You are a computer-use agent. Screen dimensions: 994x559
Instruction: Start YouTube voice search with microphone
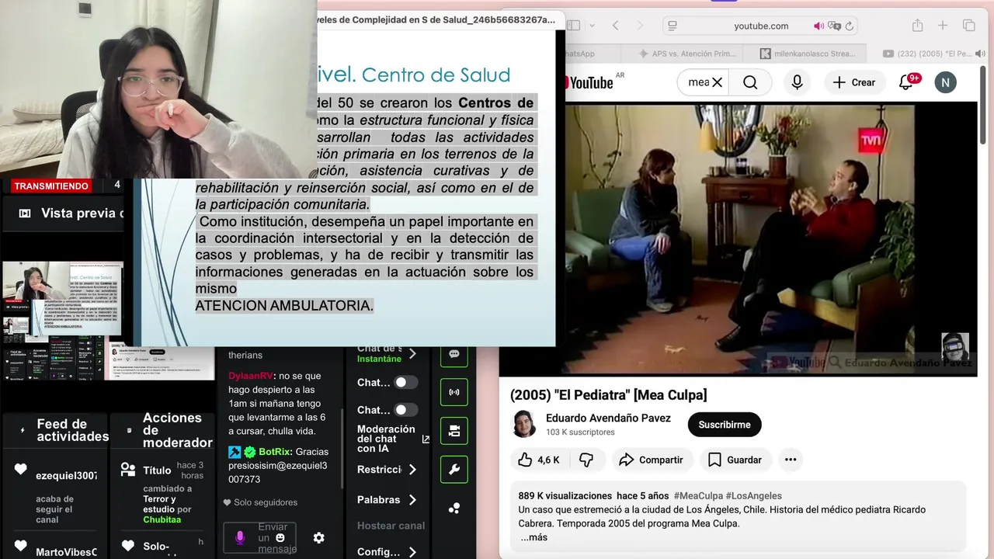click(x=798, y=82)
